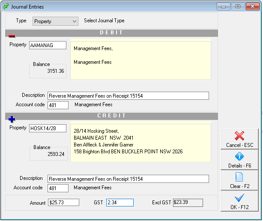The width and height of the screenshot is (263, 221).
Task: Click the Amount field showing $25.73
Action: pyautogui.click(x=63, y=203)
